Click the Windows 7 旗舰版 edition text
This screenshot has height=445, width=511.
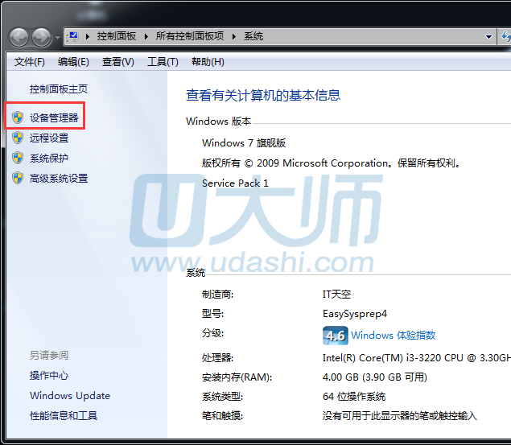(244, 142)
